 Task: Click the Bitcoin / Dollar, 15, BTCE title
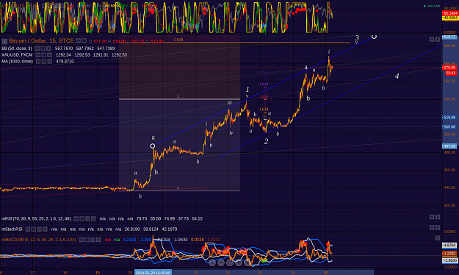41,40
